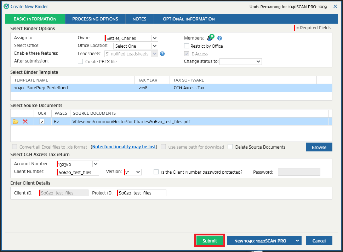Open help icon next to Members

tap(219, 38)
